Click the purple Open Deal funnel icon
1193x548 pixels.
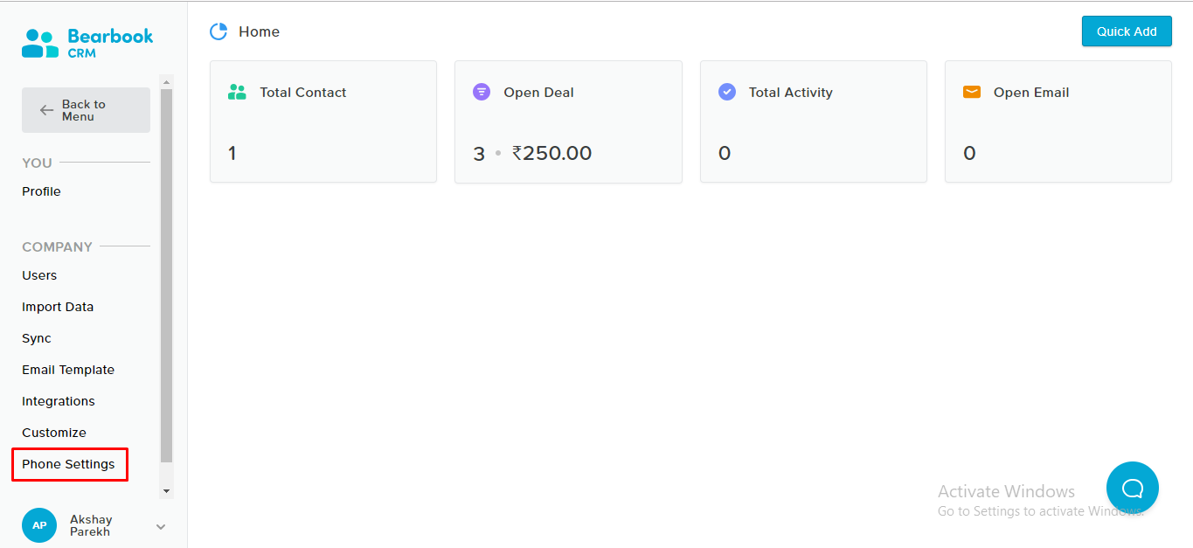tap(482, 92)
